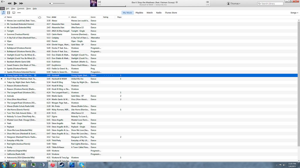Switch to the Music library icon
Viewport: 300px width, 168px height.
tap(3, 13)
